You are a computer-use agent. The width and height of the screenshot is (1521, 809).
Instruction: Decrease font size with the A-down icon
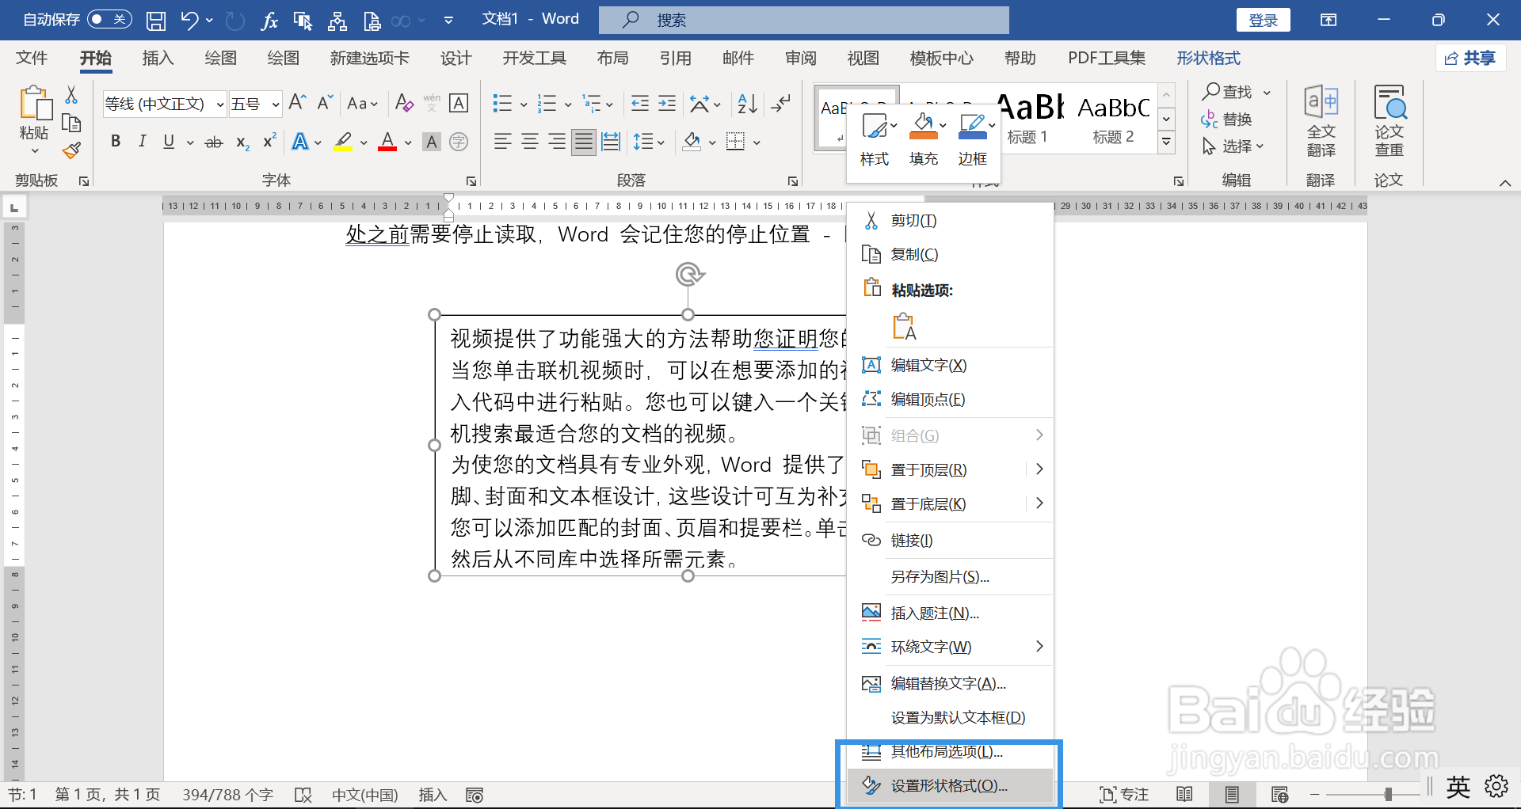pyautogui.click(x=325, y=103)
